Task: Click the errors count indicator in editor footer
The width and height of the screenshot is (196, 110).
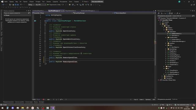Action: click(44, 100)
